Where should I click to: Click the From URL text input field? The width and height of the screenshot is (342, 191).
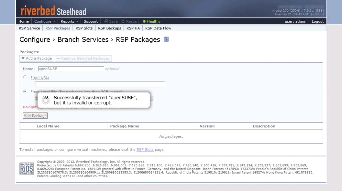[100, 84]
